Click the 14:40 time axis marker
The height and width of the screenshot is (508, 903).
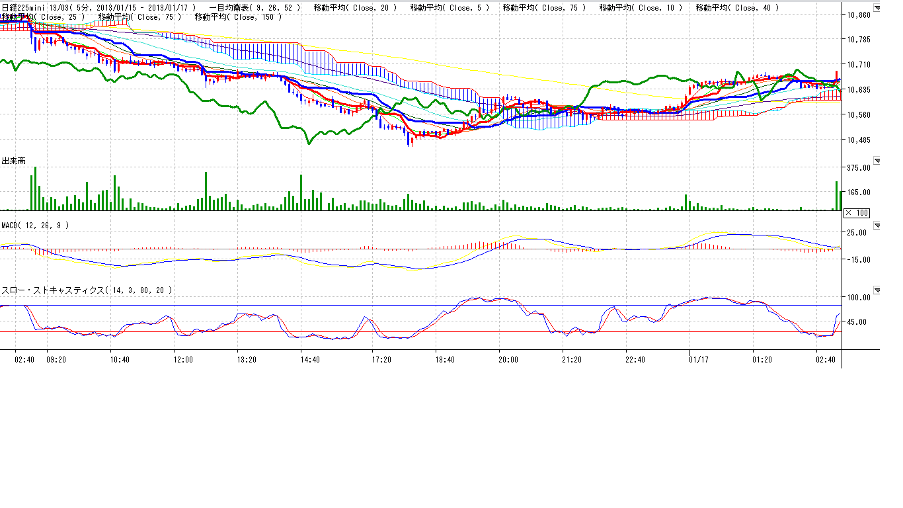pyautogui.click(x=310, y=359)
